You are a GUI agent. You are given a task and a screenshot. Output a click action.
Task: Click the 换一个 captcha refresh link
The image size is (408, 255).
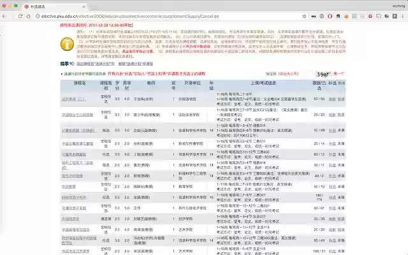339,74
